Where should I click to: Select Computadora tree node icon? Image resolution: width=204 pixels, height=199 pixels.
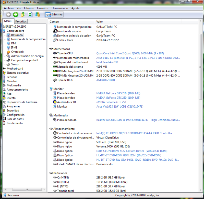(x=4, y=31)
